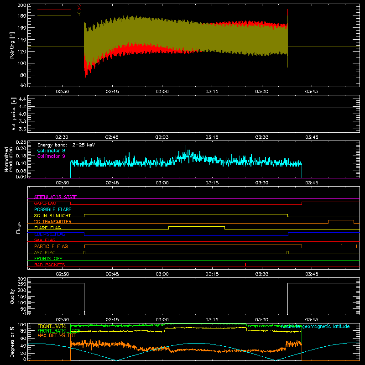
Task: Click the Flags axis title
Action: click(x=18, y=228)
